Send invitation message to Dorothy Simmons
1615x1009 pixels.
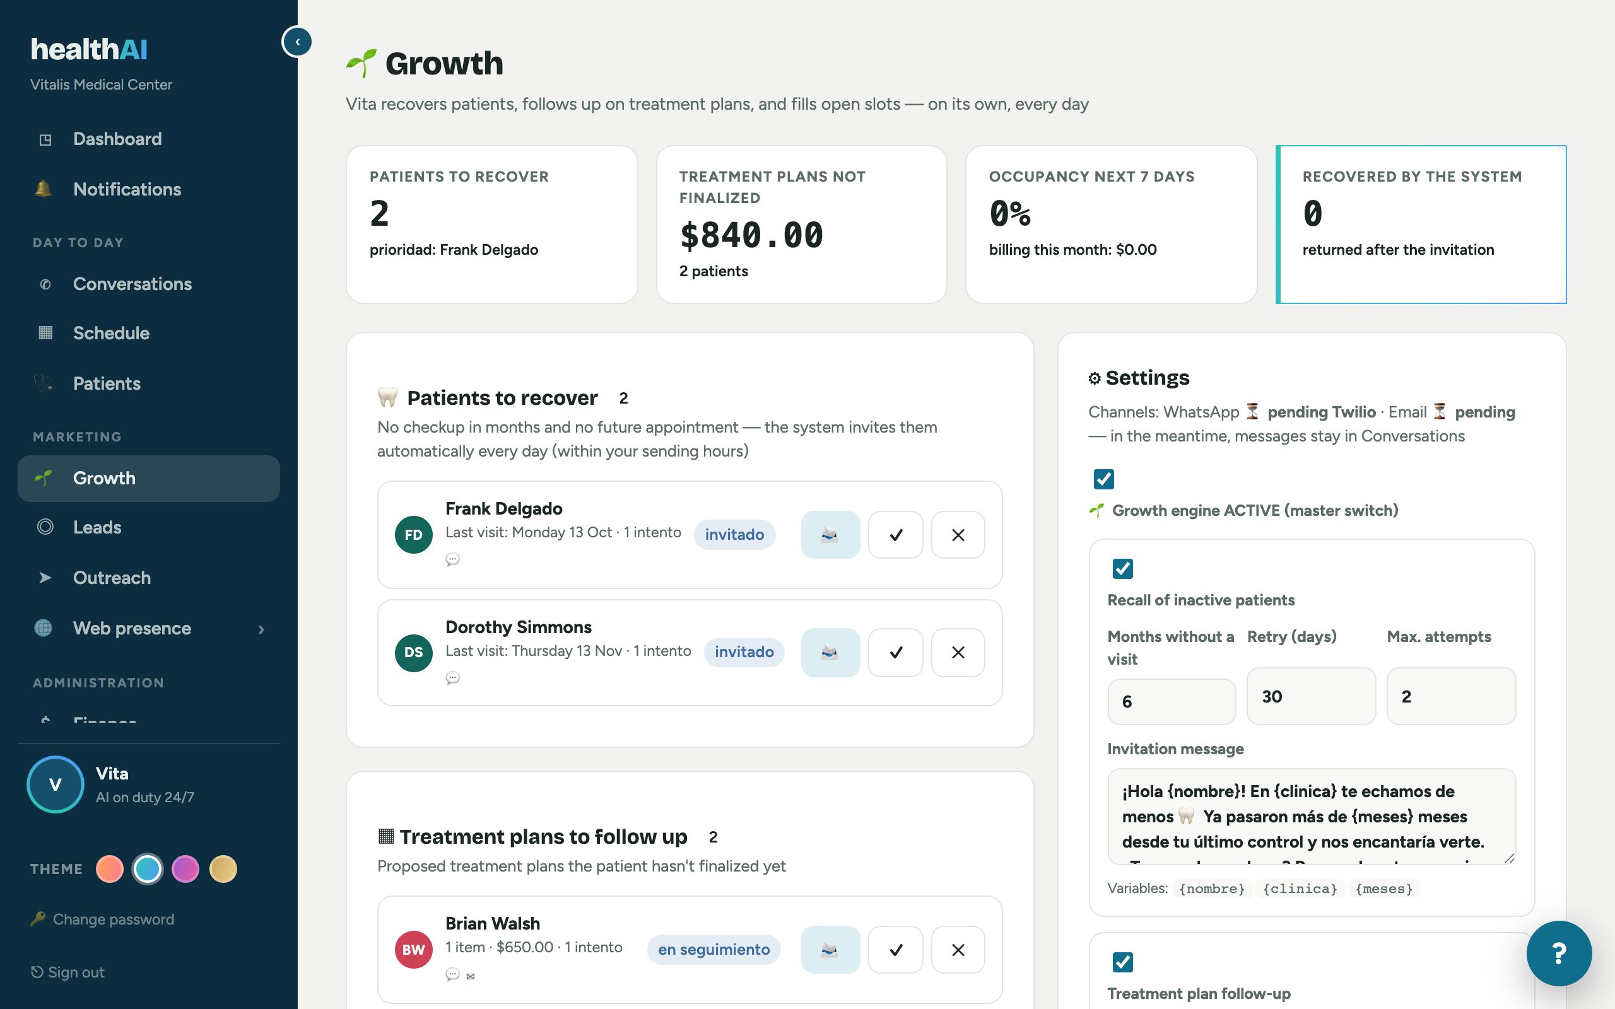830,652
